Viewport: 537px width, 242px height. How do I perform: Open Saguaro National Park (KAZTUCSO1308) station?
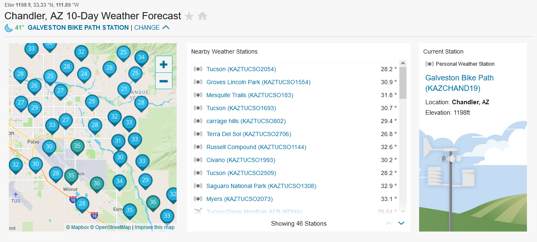tap(261, 186)
